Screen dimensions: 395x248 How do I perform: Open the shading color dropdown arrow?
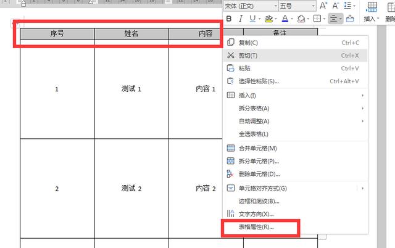308,19
